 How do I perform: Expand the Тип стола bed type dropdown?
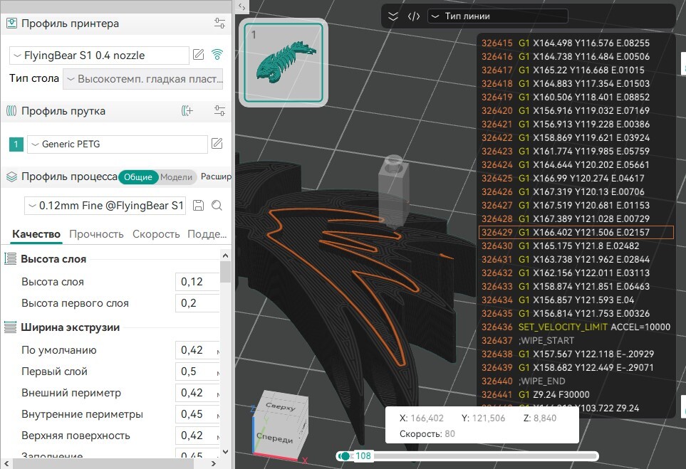pos(143,79)
